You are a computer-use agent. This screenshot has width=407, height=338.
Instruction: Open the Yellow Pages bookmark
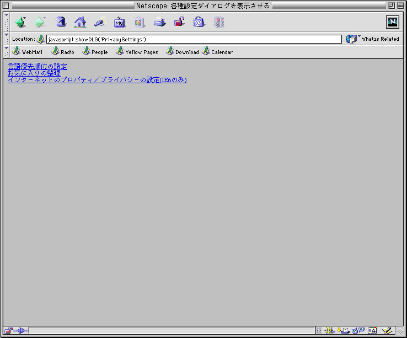click(137, 52)
